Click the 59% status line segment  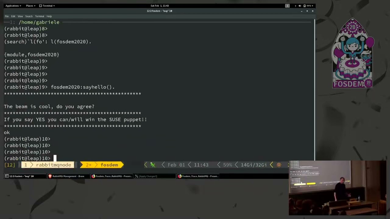pyautogui.click(x=228, y=165)
